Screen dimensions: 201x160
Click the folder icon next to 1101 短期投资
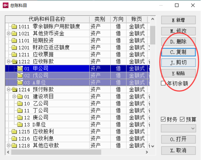(14, 40)
